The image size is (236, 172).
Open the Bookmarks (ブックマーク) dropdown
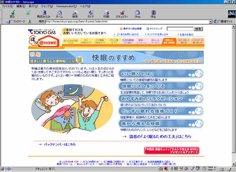pyautogui.click(x=15, y=22)
